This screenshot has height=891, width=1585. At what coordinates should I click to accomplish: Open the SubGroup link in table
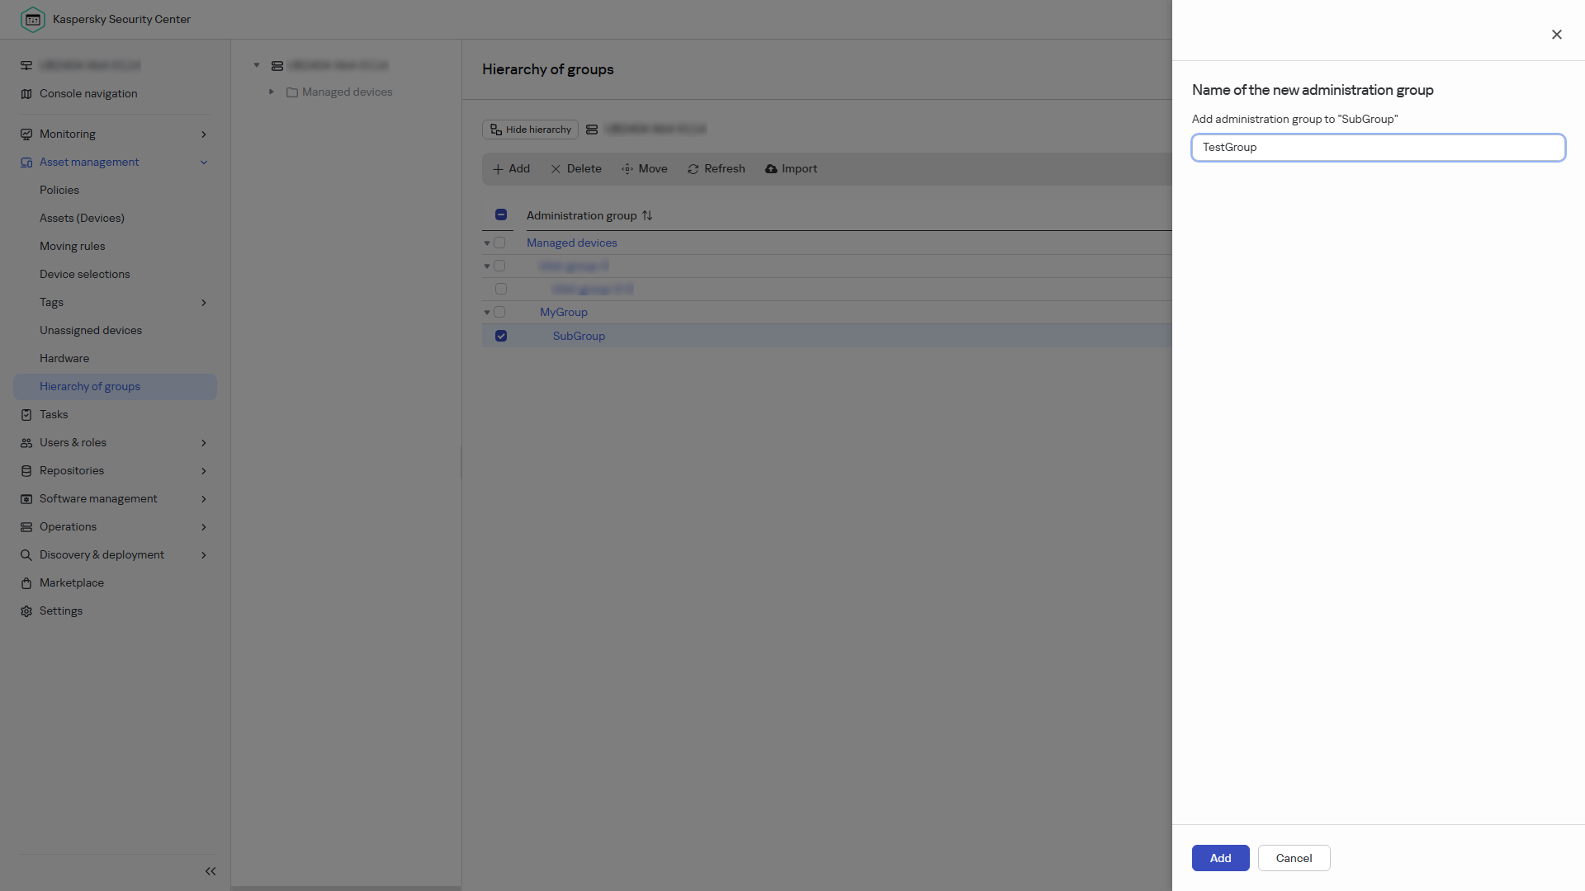(579, 336)
